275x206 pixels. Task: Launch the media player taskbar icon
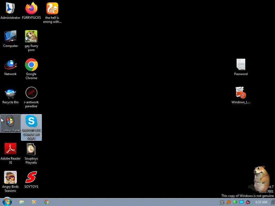click(34, 202)
